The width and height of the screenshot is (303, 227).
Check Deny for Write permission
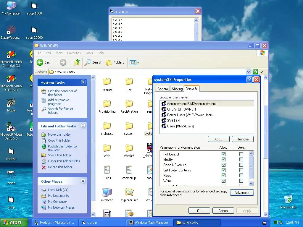(x=241, y=181)
